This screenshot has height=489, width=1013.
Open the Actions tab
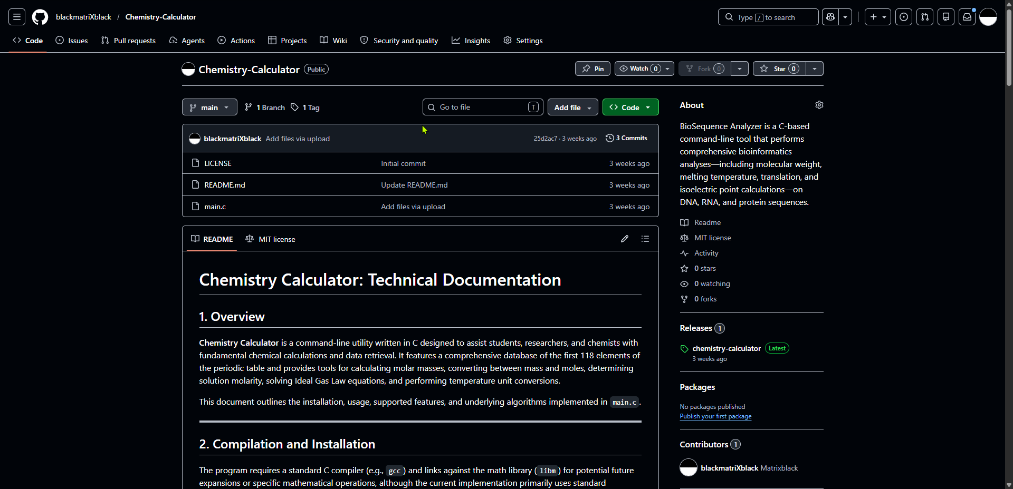(x=236, y=41)
